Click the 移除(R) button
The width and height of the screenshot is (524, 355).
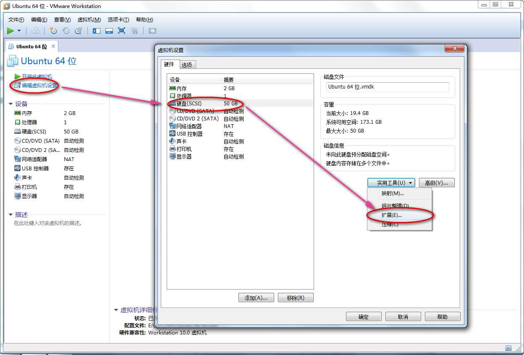pyautogui.click(x=296, y=298)
